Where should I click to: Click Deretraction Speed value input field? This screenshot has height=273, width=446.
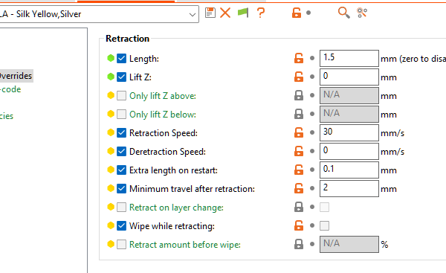tap(349, 152)
